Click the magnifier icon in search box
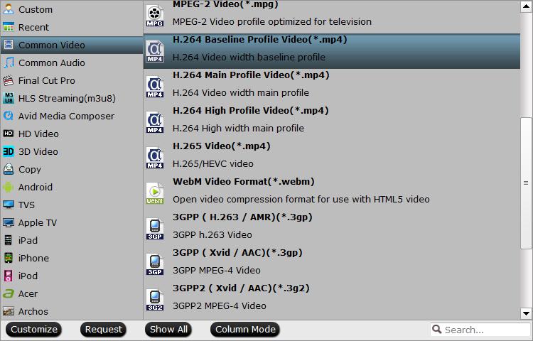 [437, 330]
